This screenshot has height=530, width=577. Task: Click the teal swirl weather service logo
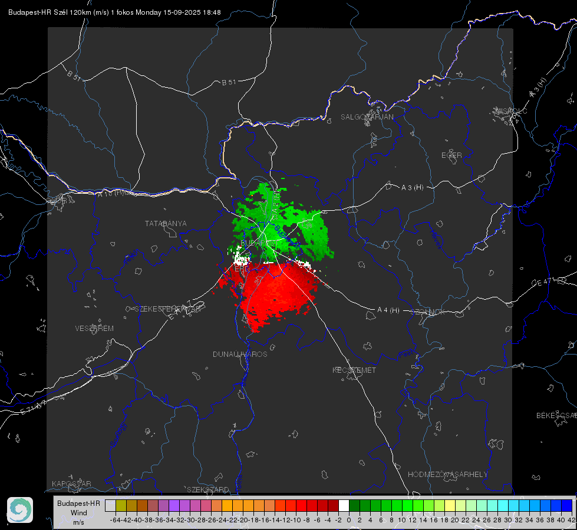[20, 510]
